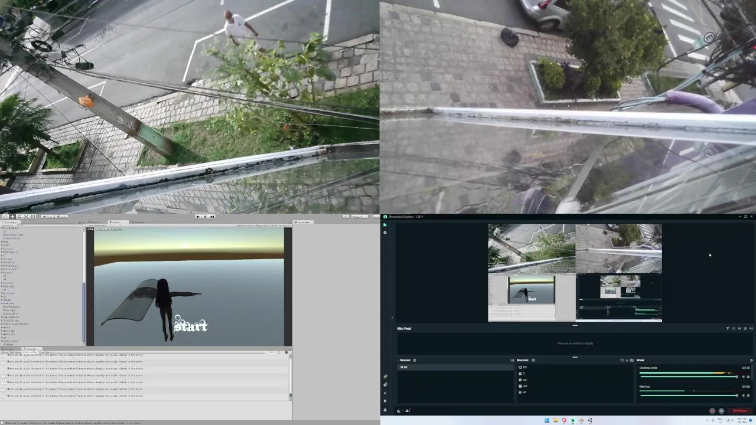Click the red End Stream button
This screenshot has height=425, width=756.
740,410
